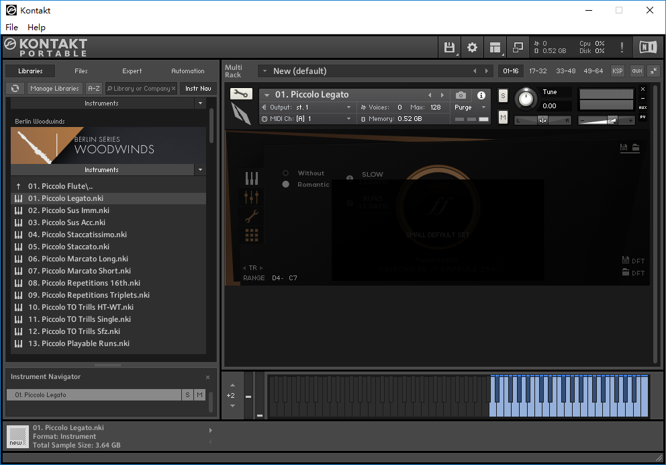Open the orange wrench settings page
Screen dimensions: 666x465
coord(252,216)
